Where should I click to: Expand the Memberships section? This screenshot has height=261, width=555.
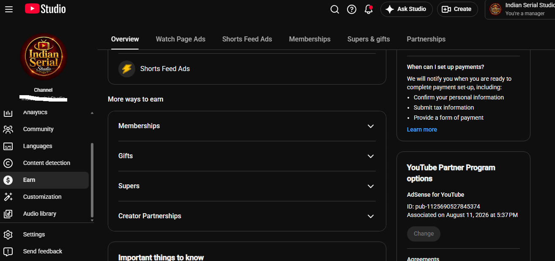point(247,126)
